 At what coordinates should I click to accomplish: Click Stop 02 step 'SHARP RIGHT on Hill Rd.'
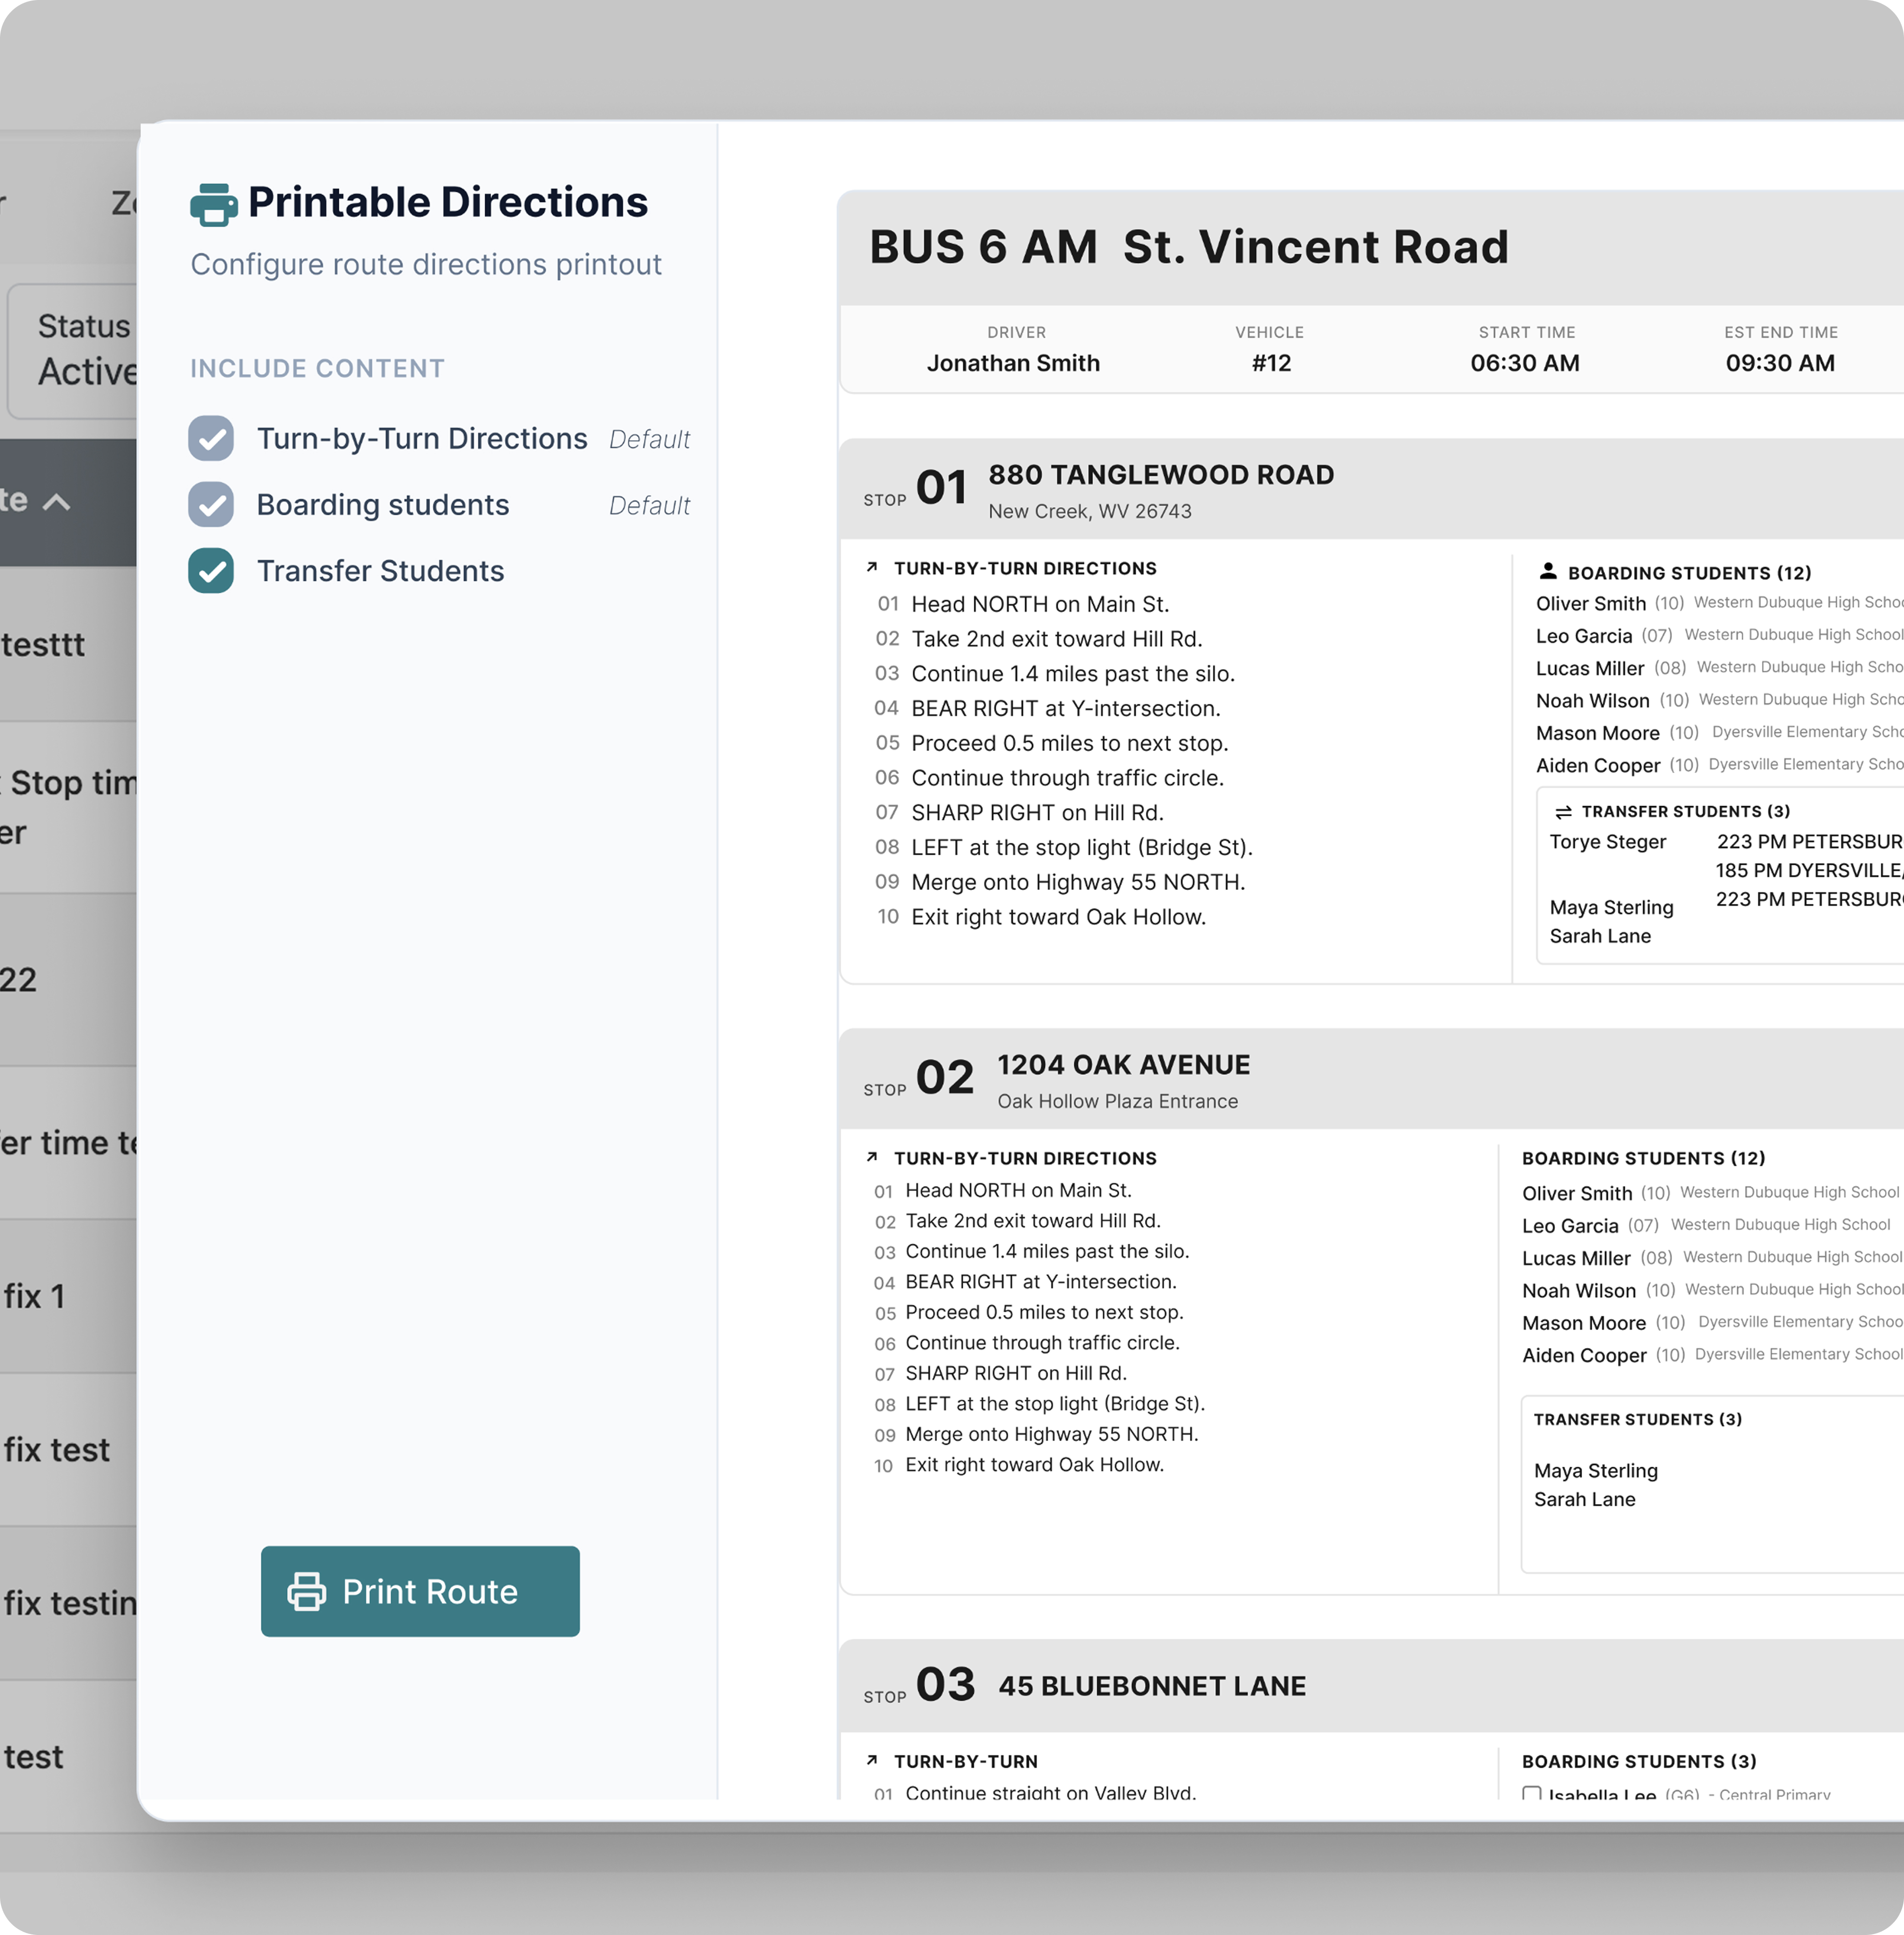1016,1373
